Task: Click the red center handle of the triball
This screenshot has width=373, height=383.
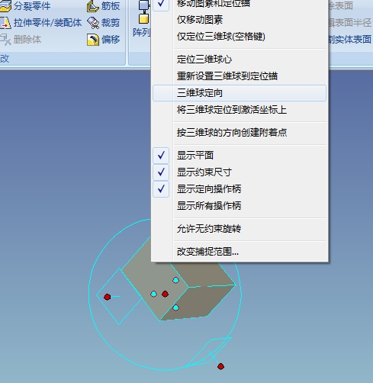Action: coord(165,294)
